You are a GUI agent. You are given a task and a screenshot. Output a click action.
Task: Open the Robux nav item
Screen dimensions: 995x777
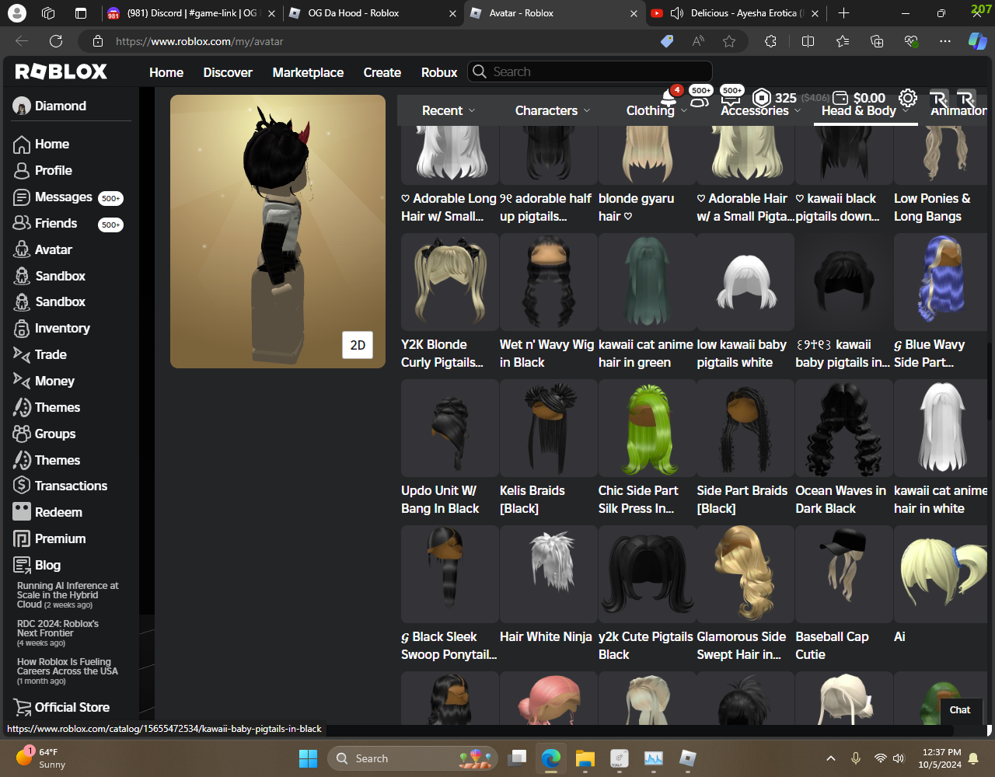[439, 72]
